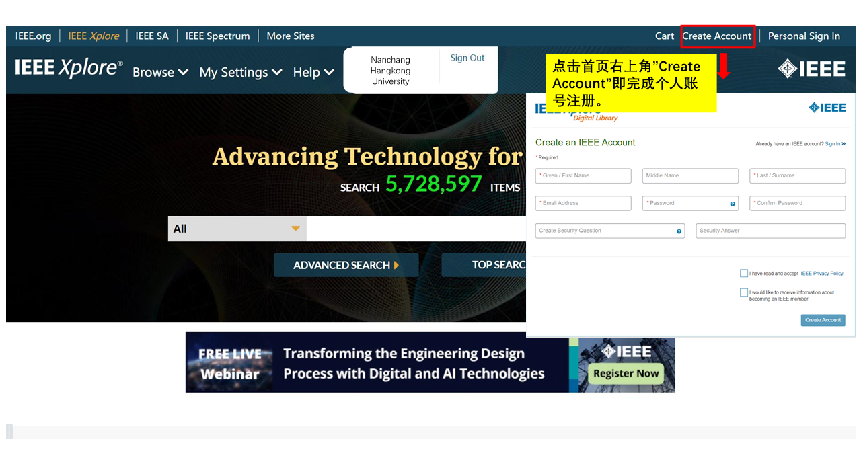Select IEEE Xplore in top bar

(93, 36)
